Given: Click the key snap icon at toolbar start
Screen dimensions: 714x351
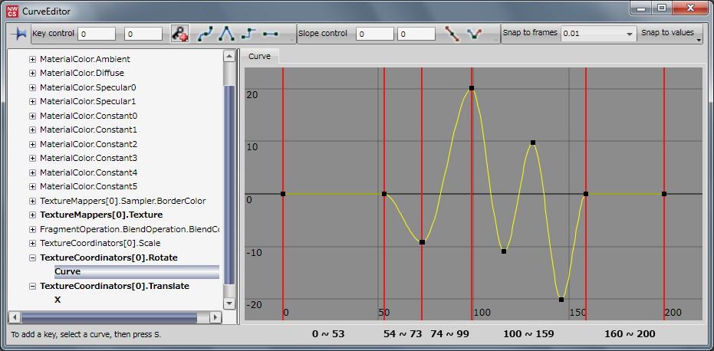Looking at the screenshot, I should coord(18,34).
